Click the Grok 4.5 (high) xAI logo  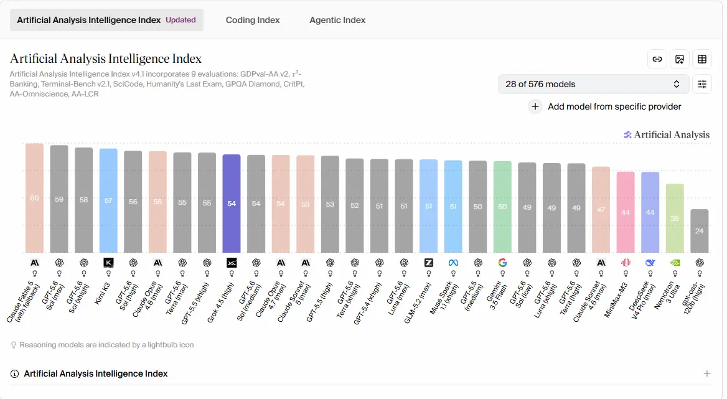pyautogui.click(x=232, y=263)
